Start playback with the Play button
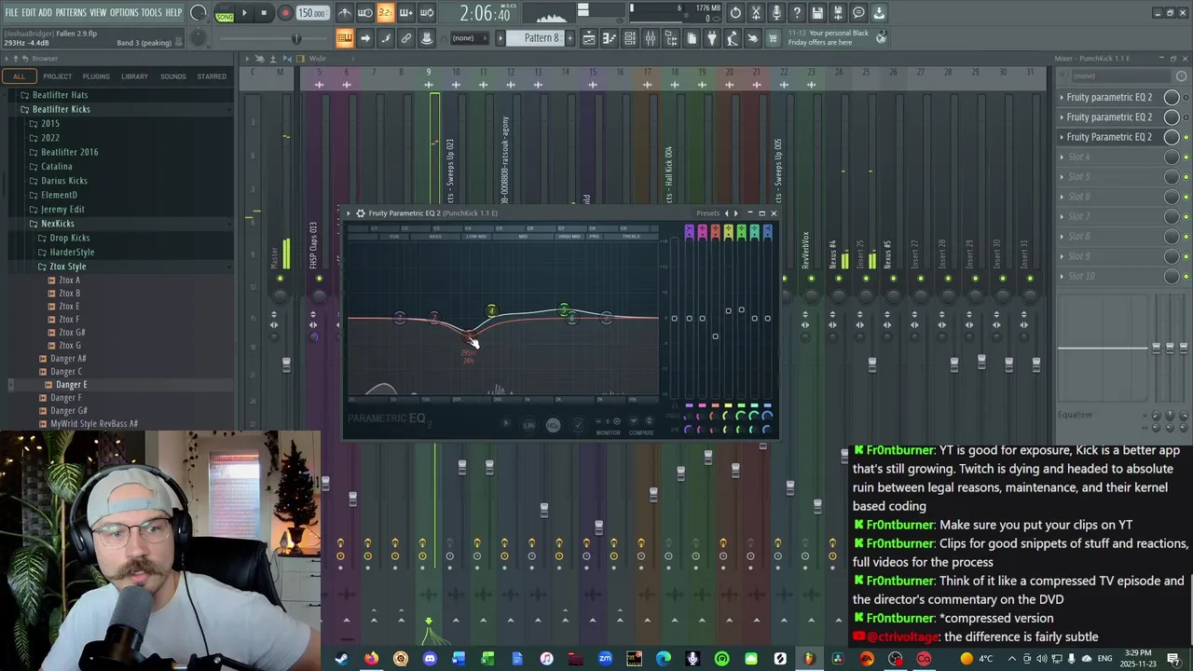The width and height of the screenshot is (1193, 671). point(244,13)
